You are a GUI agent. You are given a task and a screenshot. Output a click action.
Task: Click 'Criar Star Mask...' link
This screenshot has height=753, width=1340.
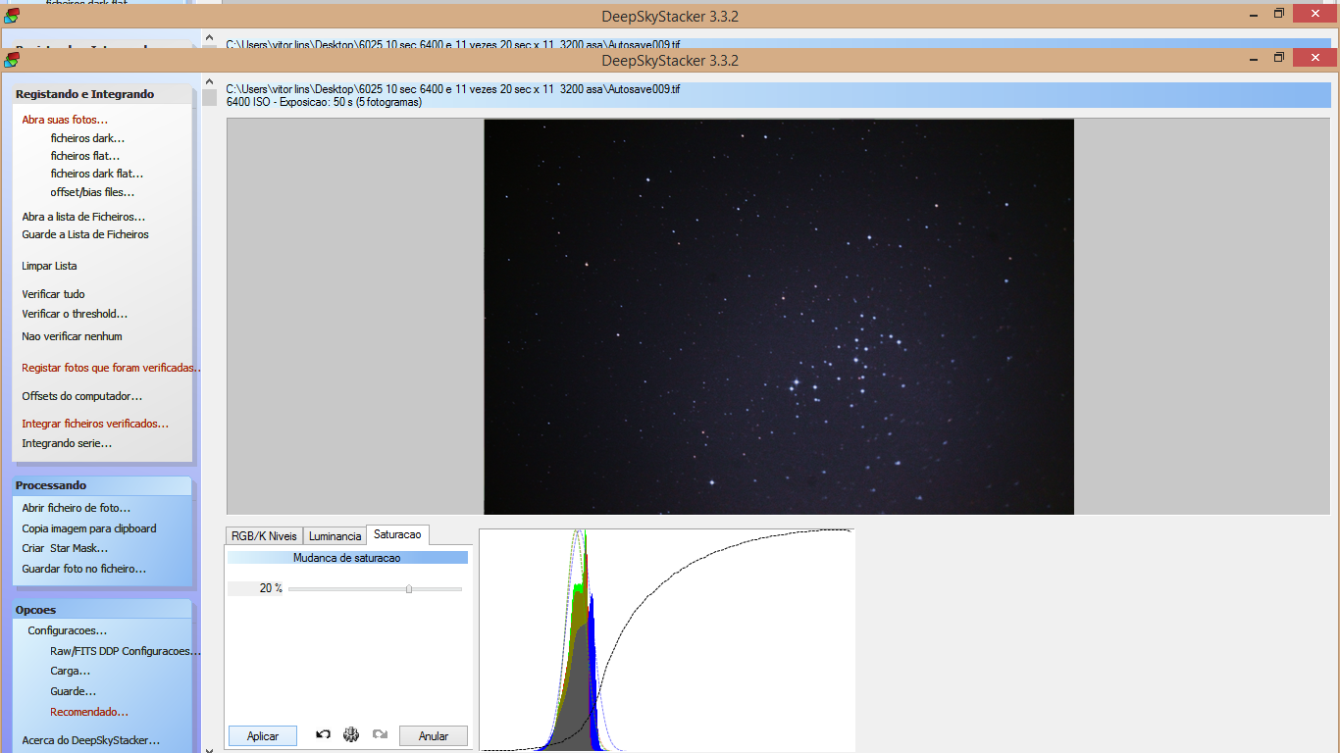65,548
